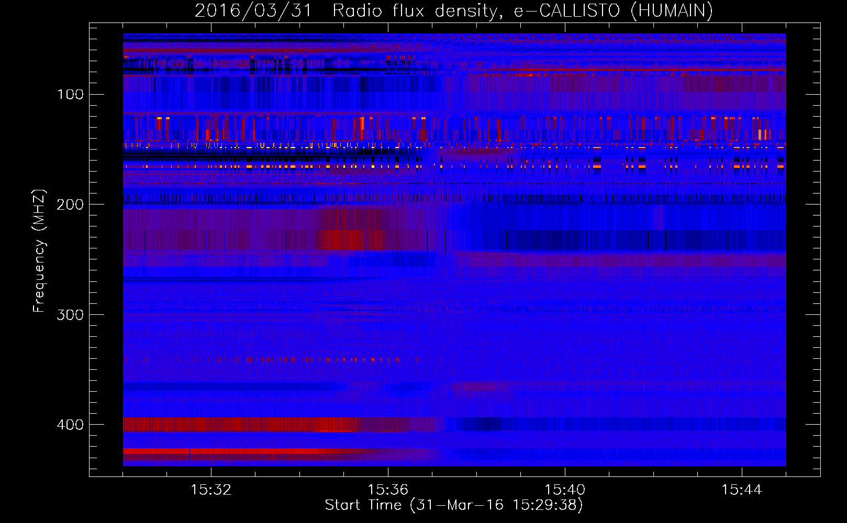
Task: Click the '15:44' time tick label
Action: click(x=742, y=490)
